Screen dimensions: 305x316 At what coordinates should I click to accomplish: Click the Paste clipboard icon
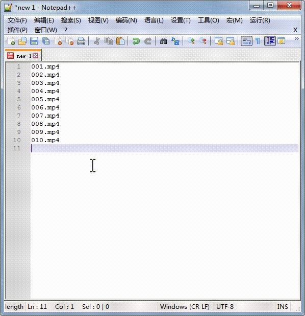120,41
